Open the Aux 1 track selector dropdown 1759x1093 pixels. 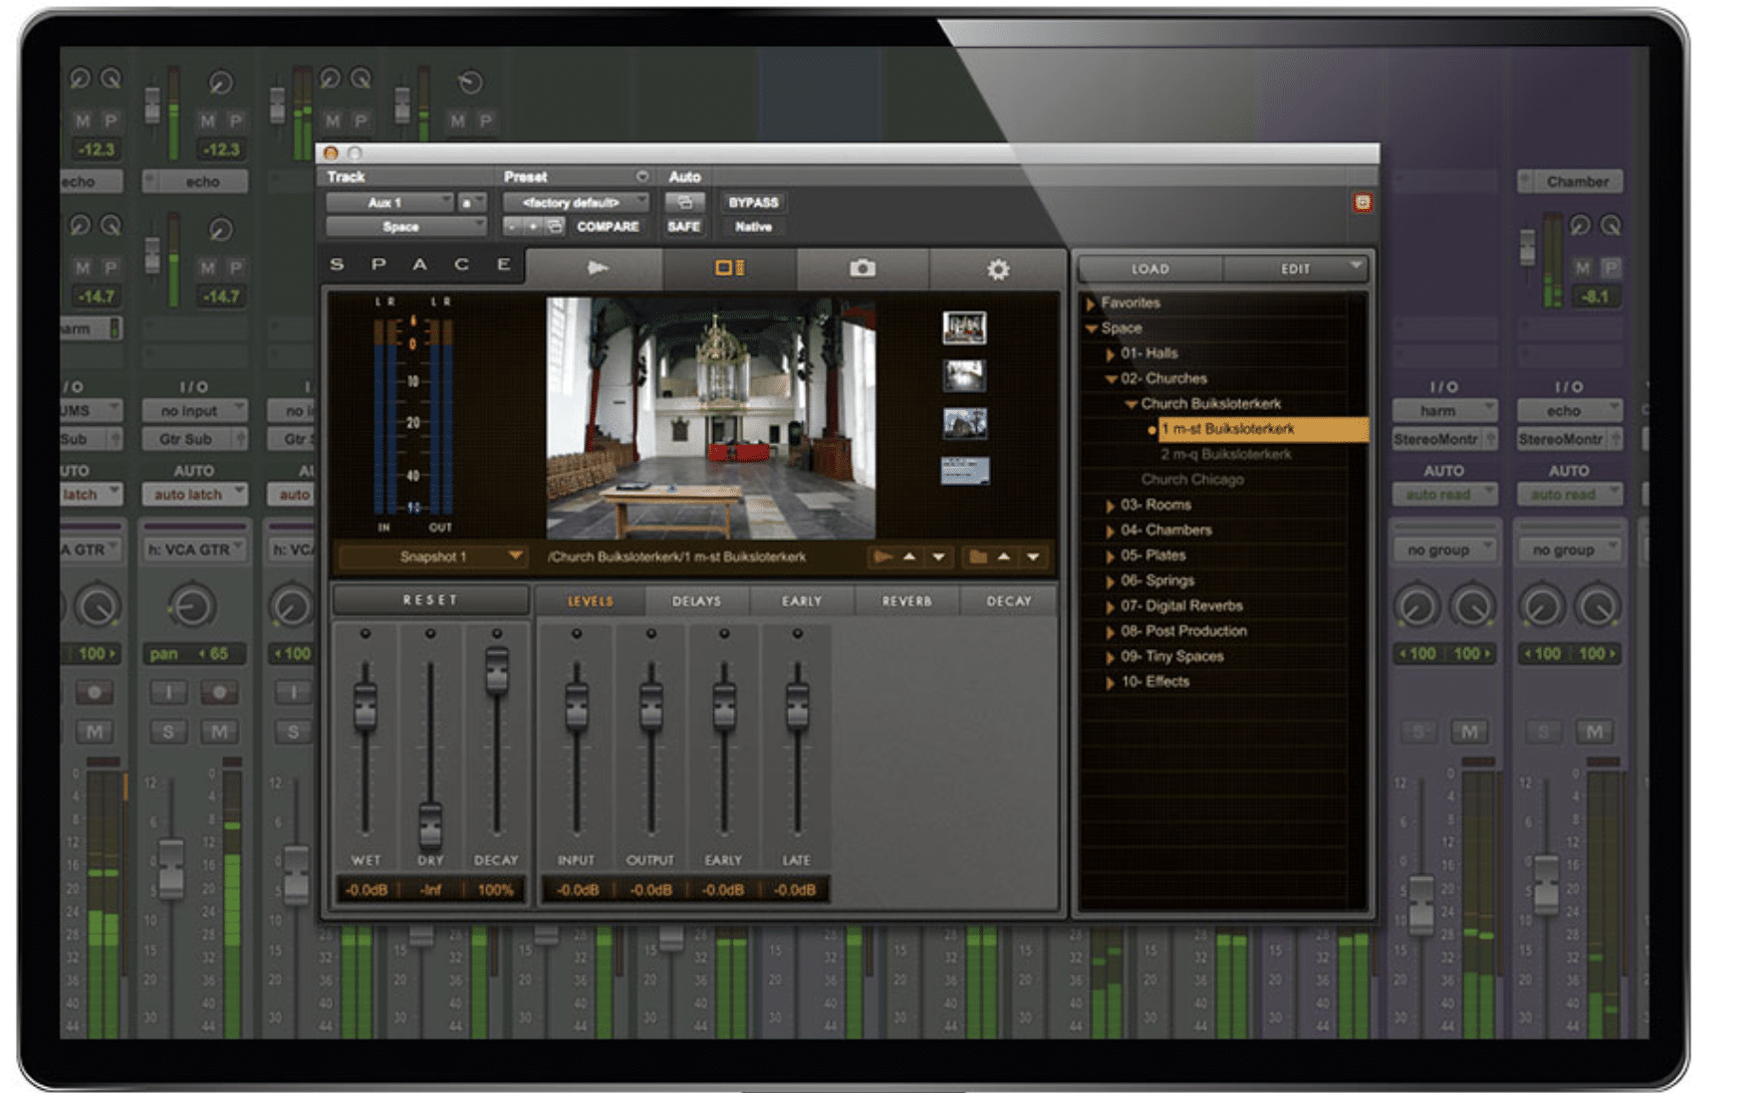click(389, 202)
